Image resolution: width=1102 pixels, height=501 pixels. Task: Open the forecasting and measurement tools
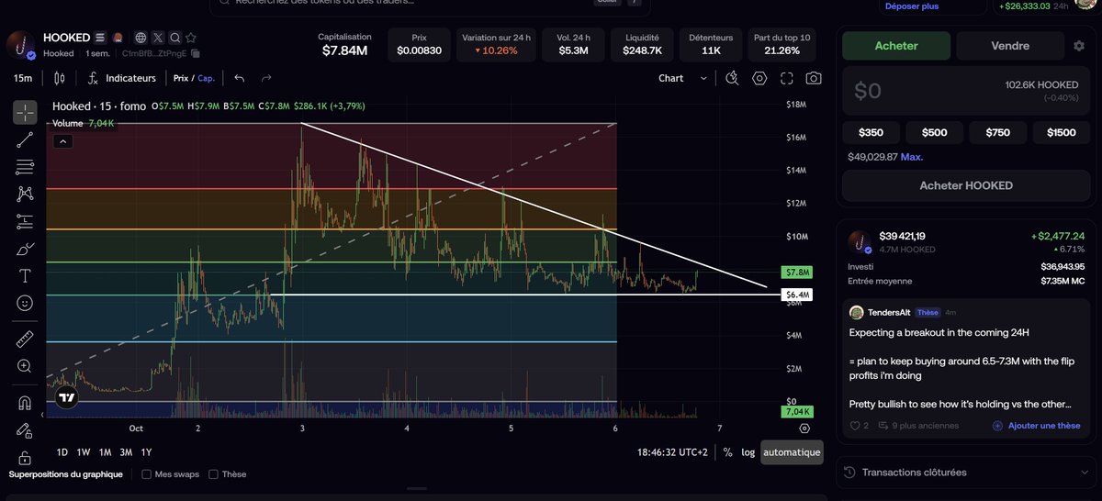pyautogui.click(x=25, y=221)
